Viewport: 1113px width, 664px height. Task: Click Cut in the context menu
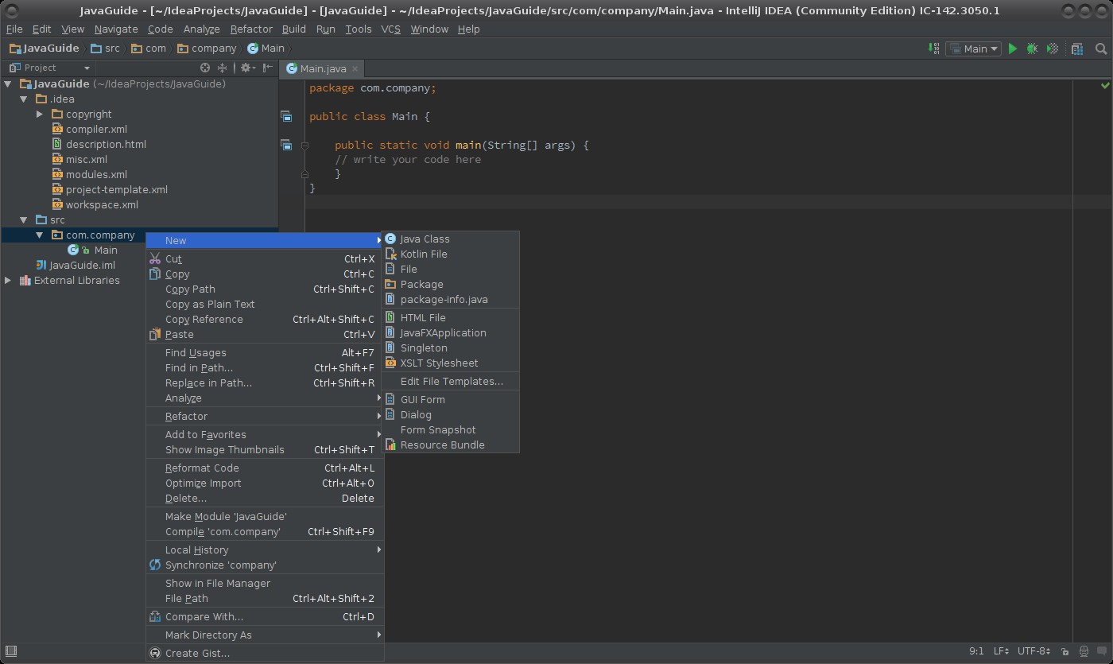click(265, 258)
